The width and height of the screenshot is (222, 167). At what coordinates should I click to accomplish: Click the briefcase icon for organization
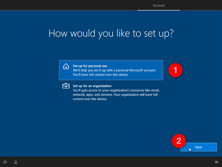click(x=66, y=86)
